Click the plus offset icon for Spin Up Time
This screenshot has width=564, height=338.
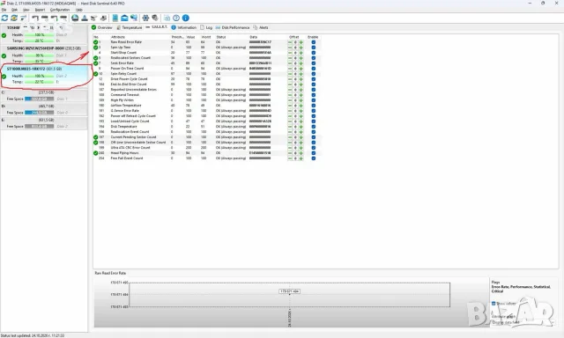click(x=301, y=48)
